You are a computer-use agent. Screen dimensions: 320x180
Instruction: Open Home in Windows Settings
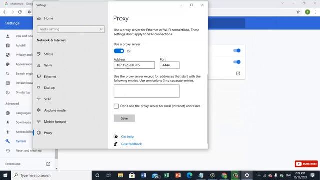(x=49, y=18)
